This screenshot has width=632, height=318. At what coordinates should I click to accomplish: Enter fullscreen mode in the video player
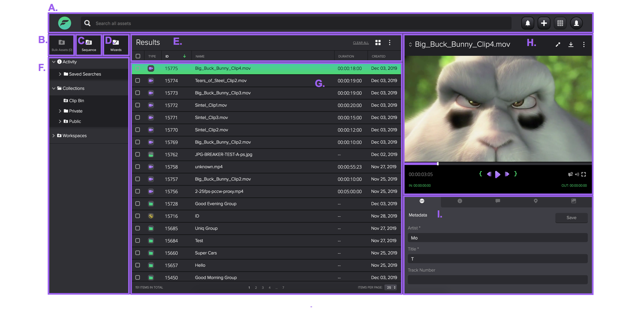point(584,174)
